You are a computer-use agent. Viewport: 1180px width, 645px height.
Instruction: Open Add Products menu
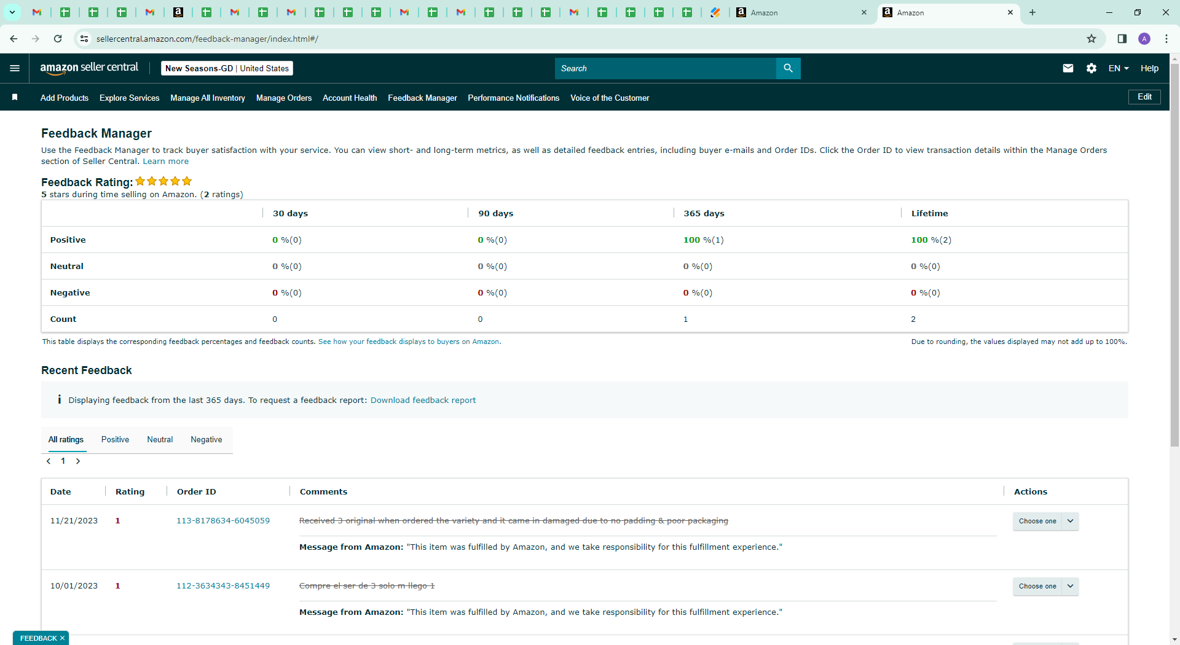[65, 98]
